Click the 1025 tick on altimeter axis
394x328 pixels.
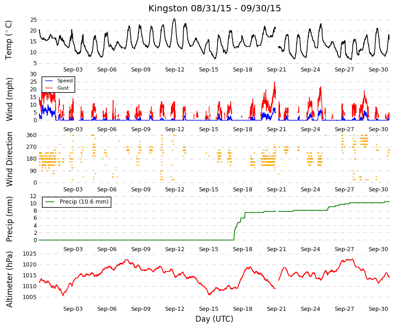[x=30, y=254]
